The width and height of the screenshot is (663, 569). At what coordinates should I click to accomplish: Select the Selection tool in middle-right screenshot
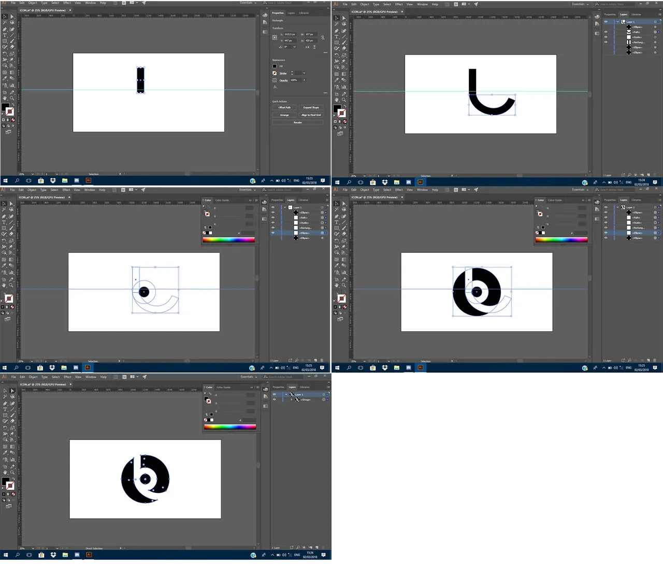[337, 204]
